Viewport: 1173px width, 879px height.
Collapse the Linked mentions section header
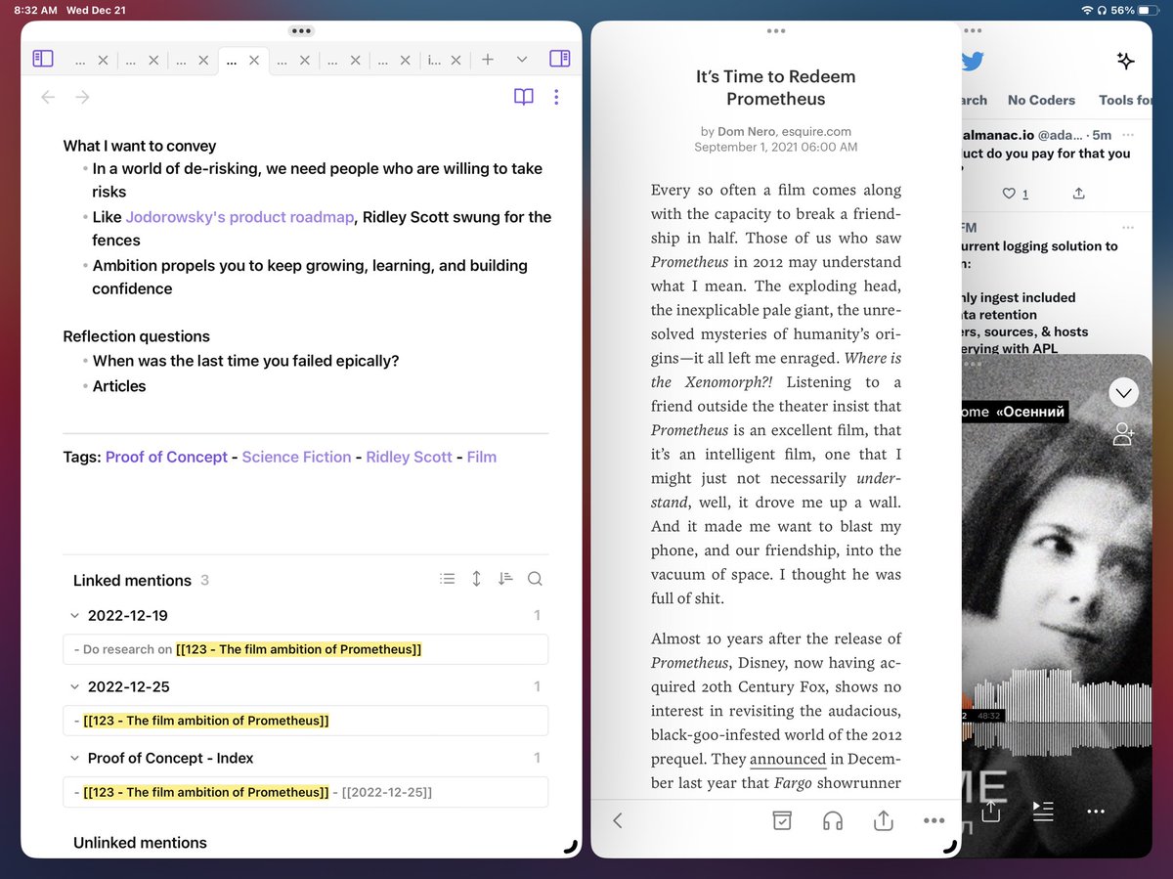pos(132,580)
